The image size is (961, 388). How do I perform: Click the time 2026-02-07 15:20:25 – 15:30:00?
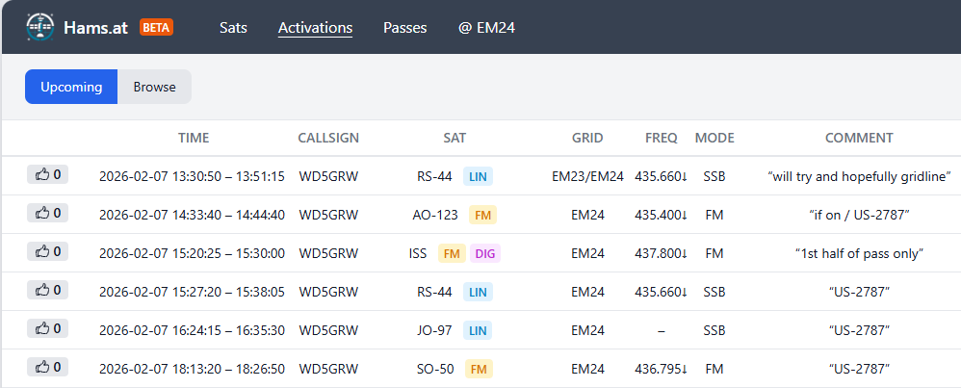click(x=192, y=254)
